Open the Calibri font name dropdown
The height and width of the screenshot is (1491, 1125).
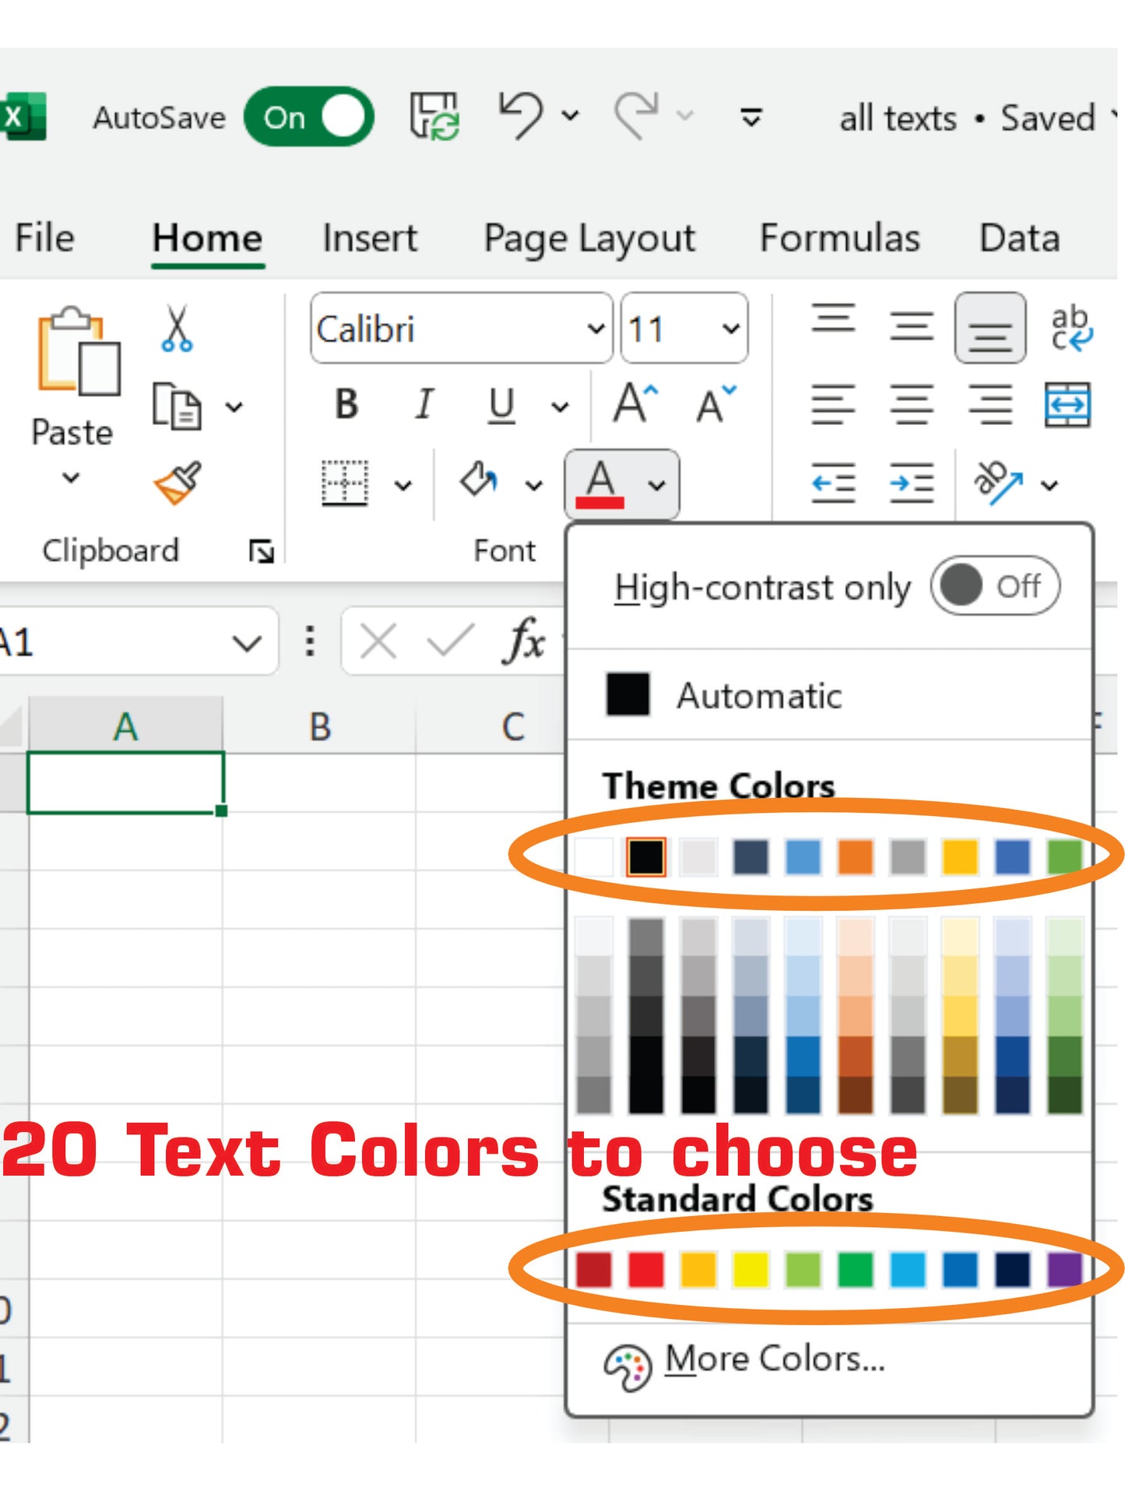pyautogui.click(x=596, y=329)
